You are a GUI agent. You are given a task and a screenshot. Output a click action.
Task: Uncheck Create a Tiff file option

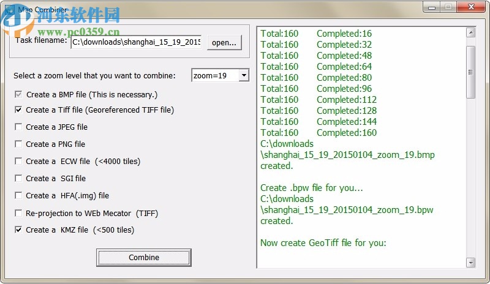coord(18,110)
